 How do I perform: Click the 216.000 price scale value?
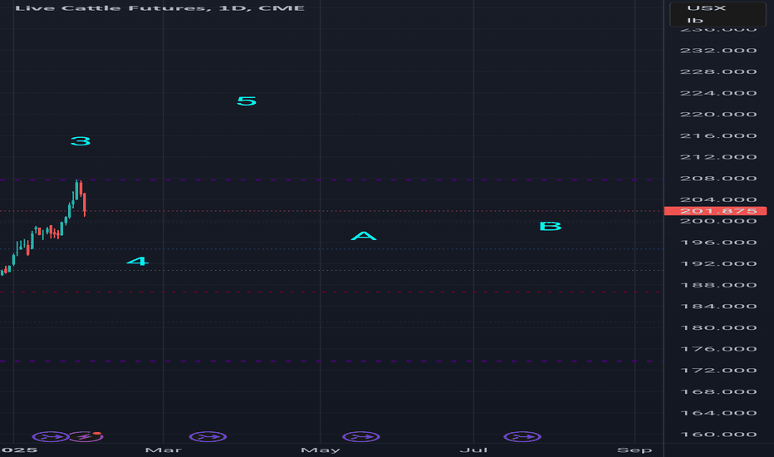pyautogui.click(x=718, y=136)
